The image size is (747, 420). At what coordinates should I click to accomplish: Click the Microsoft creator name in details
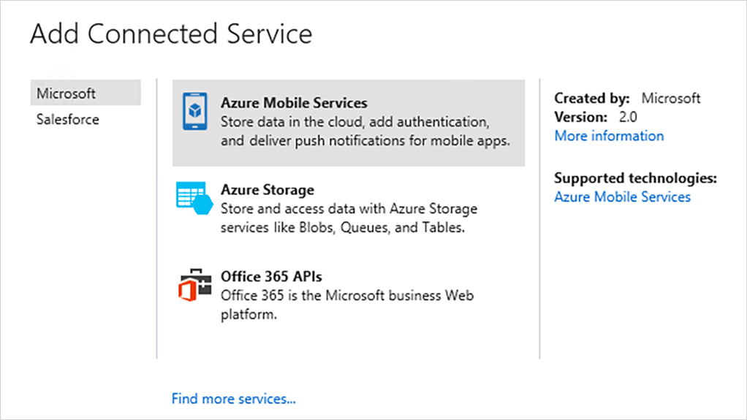click(x=671, y=98)
